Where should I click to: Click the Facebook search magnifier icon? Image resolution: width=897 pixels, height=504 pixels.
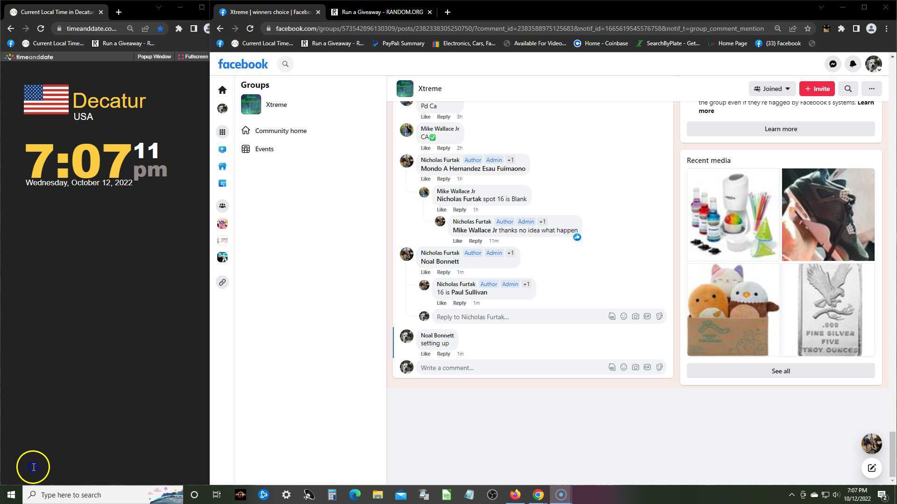tap(285, 64)
